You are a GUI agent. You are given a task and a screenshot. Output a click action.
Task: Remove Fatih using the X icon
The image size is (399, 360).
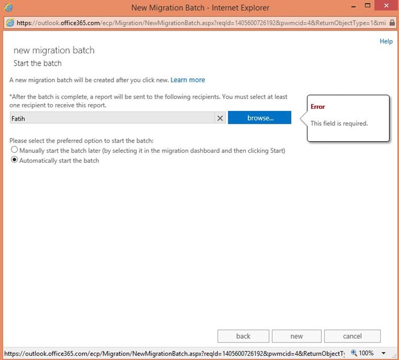tap(220, 118)
